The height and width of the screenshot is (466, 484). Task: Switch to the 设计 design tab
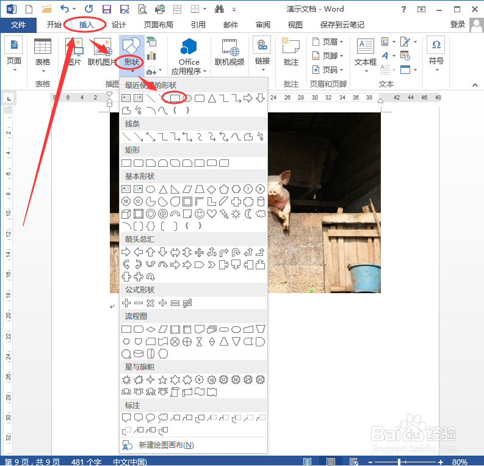coord(118,24)
